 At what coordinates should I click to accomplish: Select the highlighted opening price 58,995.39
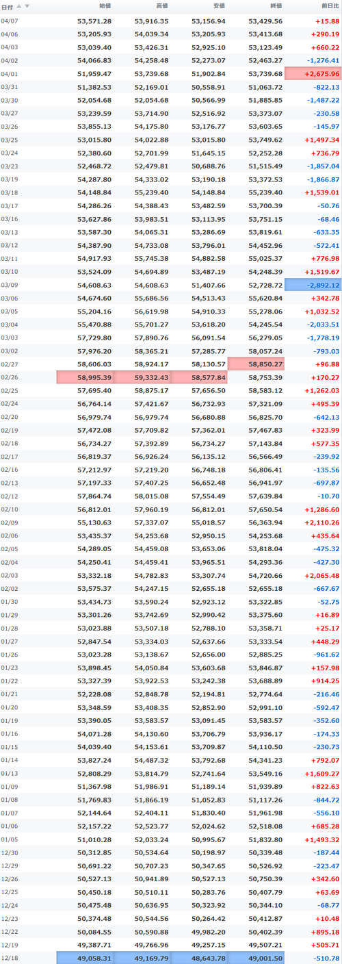tap(86, 377)
